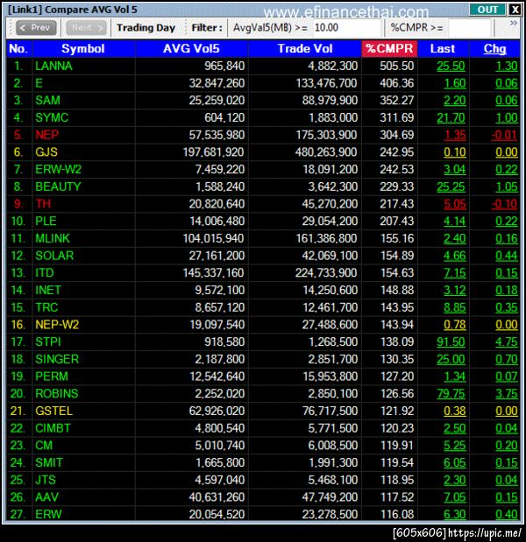The height and width of the screenshot is (542, 526).
Task: Open ROBINS last price 79.75 link
Action: pos(451,394)
